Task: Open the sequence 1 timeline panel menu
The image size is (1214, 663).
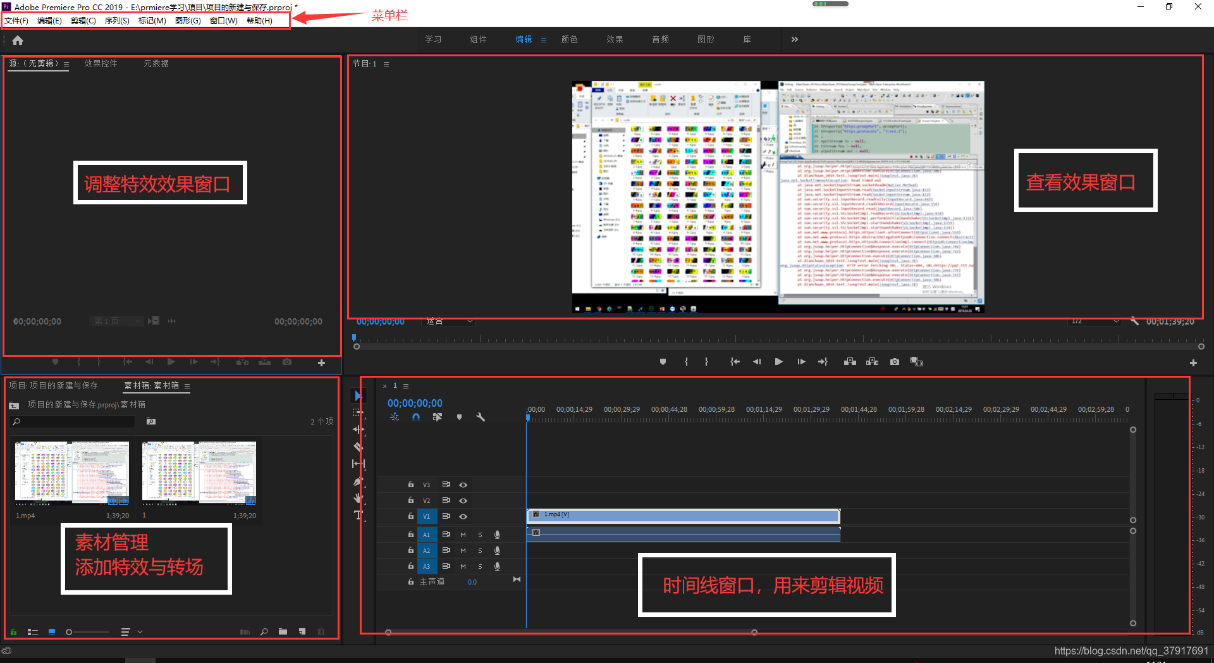Action: click(406, 386)
